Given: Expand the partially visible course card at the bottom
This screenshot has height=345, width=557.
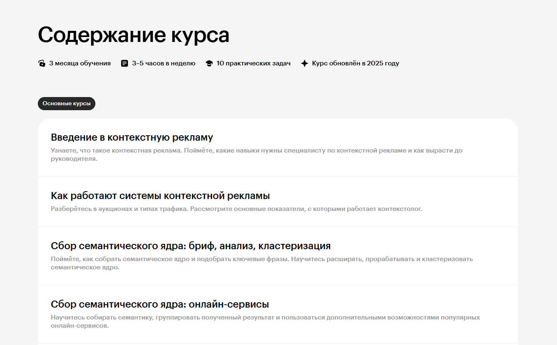Looking at the screenshot, I should tap(277, 343).
